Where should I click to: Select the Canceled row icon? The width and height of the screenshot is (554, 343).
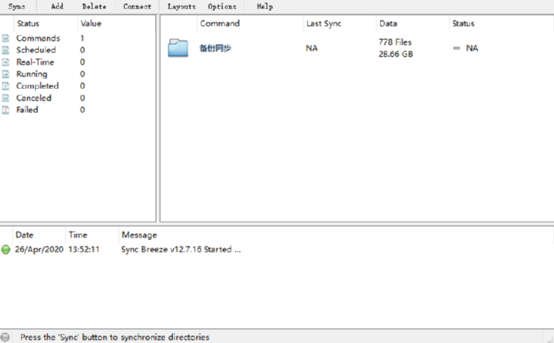6,98
